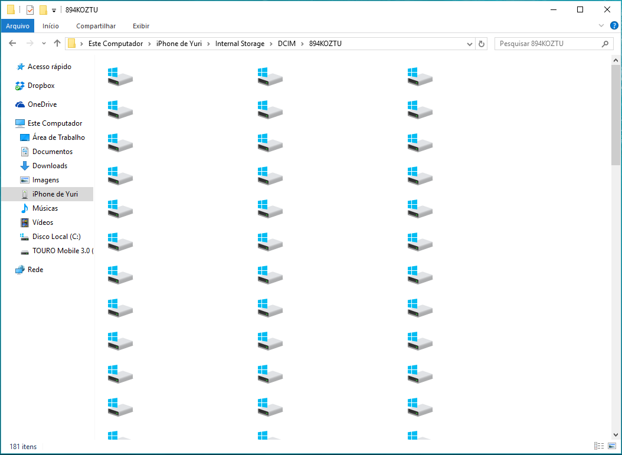This screenshot has width=622, height=455.
Task: Click the scrollbar down arrow
Action: [616, 435]
